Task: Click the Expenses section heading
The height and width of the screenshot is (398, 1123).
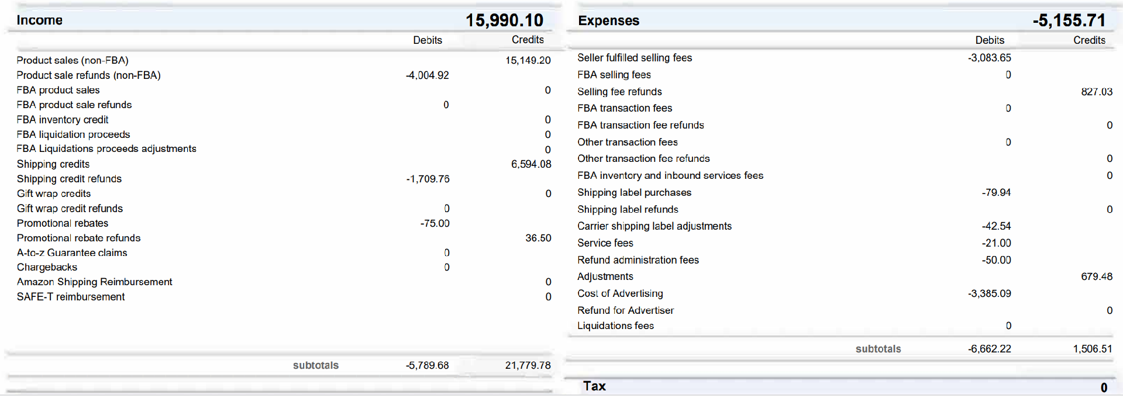Action: tap(608, 21)
